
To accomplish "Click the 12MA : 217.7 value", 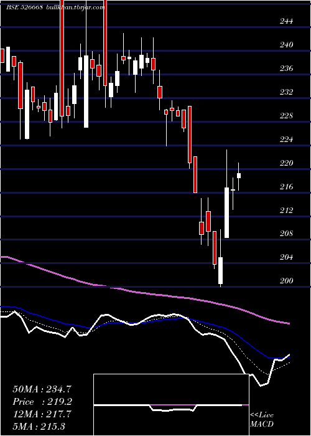I will pos(42,414).
